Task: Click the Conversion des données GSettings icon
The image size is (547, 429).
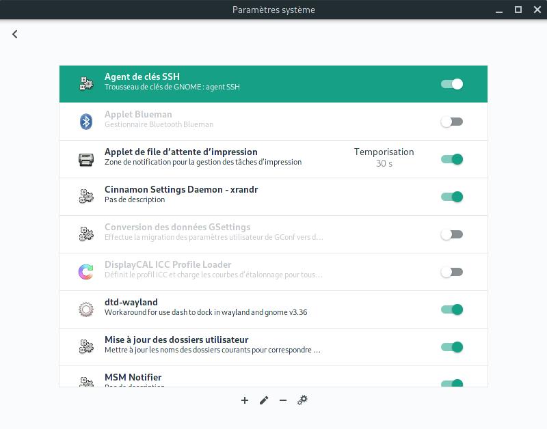Action: [86, 234]
